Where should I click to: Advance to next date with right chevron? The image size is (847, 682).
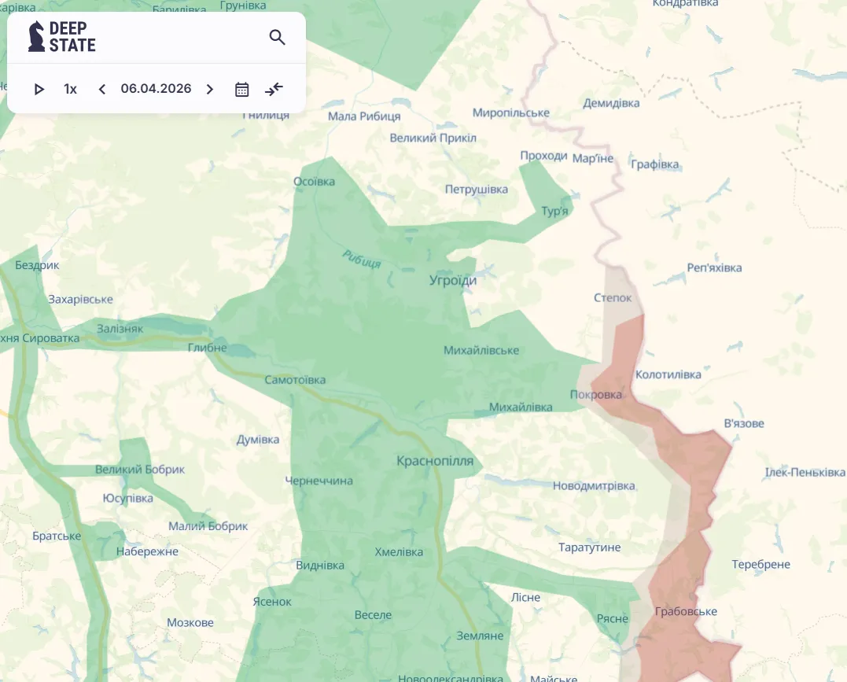click(209, 89)
